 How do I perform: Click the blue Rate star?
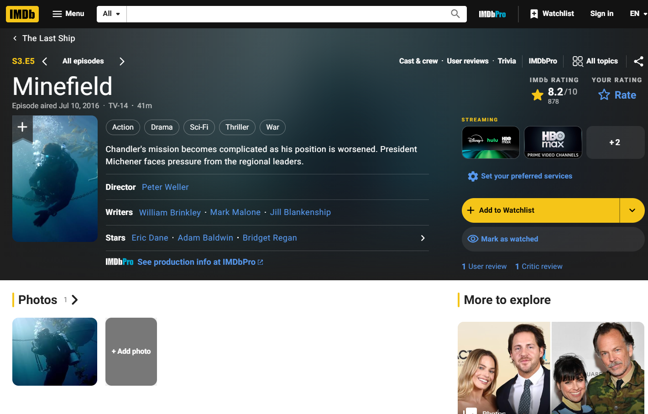click(x=604, y=95)
